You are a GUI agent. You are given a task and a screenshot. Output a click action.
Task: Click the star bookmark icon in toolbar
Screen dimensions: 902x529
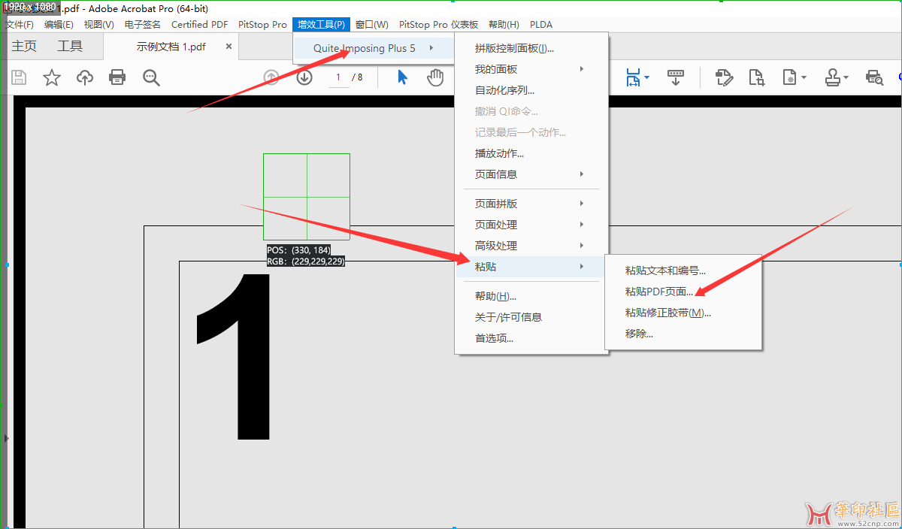(x=52, y=77)
